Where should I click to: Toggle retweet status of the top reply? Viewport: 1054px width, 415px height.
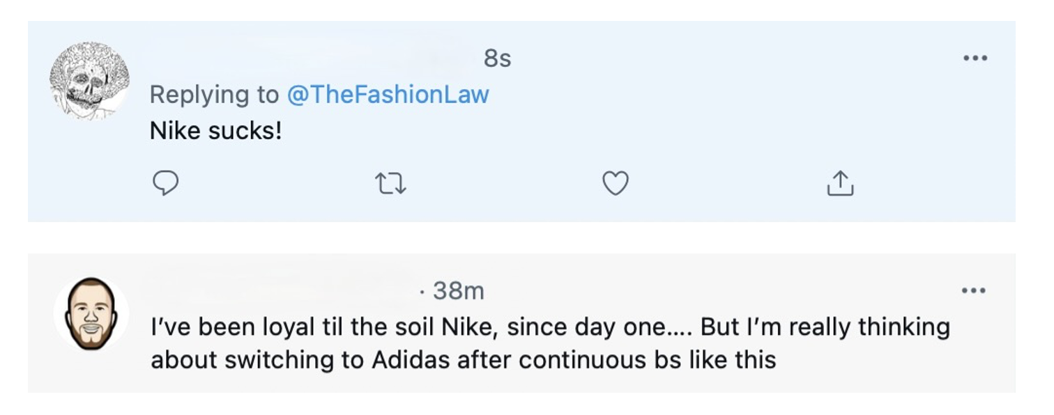click(392, 182)
